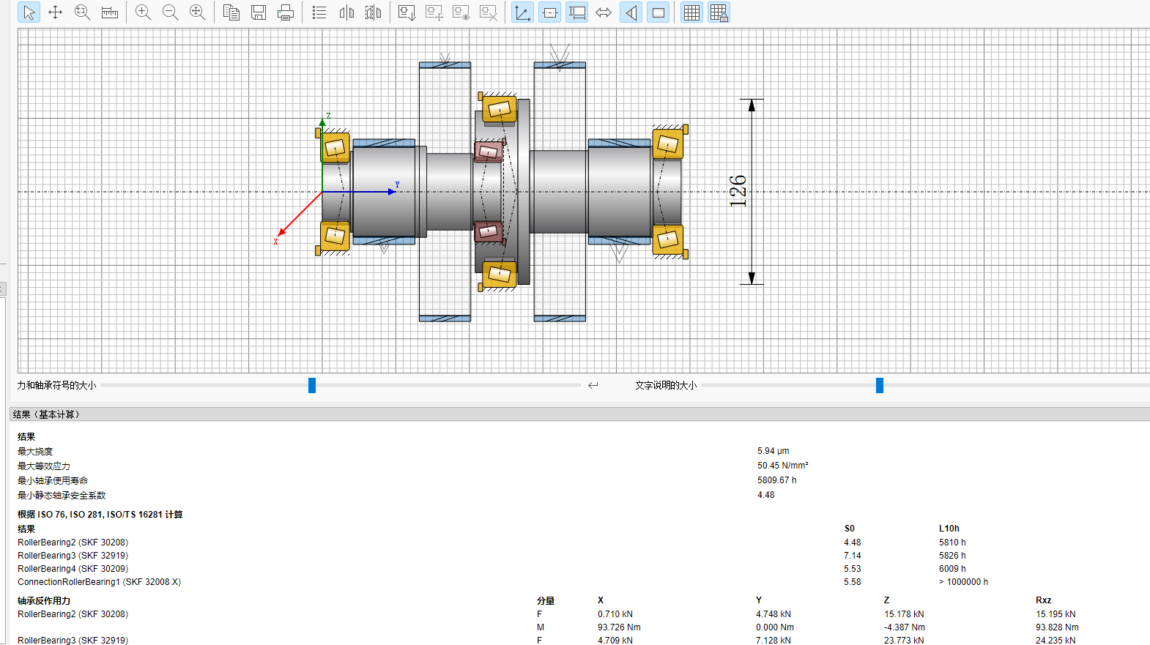Click the 15.178 kN Z force value
Viewport: 1150px width, 645px height.
click(x=904, y=614)
